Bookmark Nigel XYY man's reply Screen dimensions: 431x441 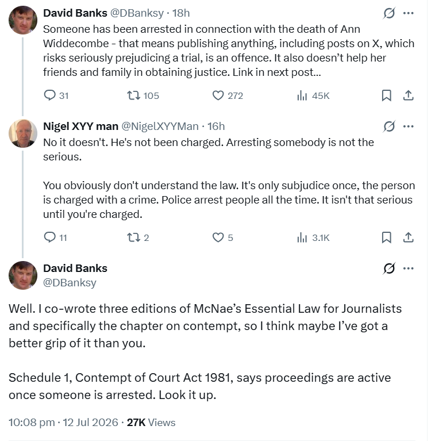coord(387,237)
